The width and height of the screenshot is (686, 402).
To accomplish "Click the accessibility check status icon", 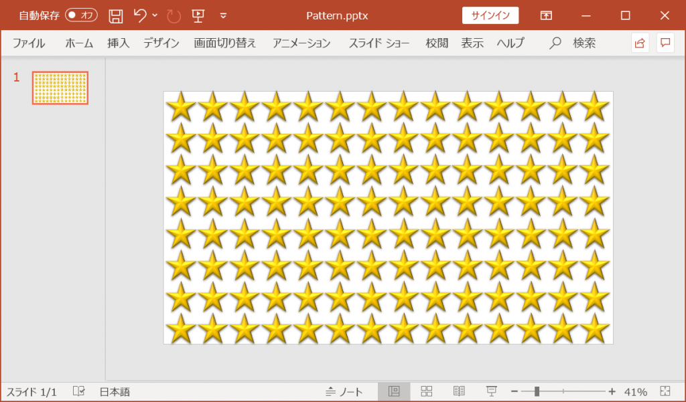I will [79, 391].
